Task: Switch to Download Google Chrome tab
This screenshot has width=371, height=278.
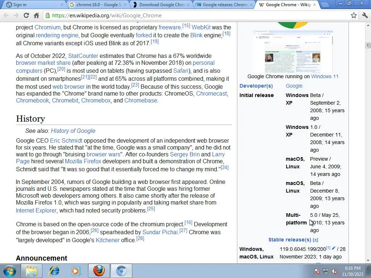Action: (x=161, y=5)
